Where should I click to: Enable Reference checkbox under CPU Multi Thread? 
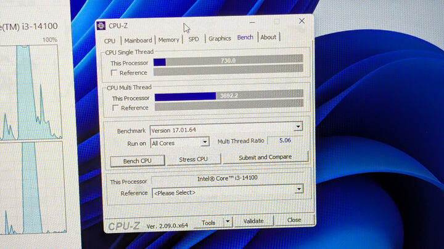pyautogui.click(x=115, y=108)
